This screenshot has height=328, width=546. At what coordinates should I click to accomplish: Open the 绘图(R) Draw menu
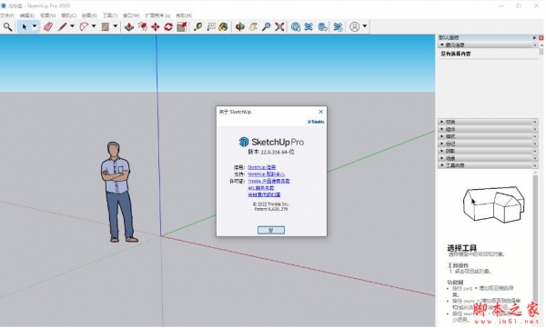coord(89,15)
